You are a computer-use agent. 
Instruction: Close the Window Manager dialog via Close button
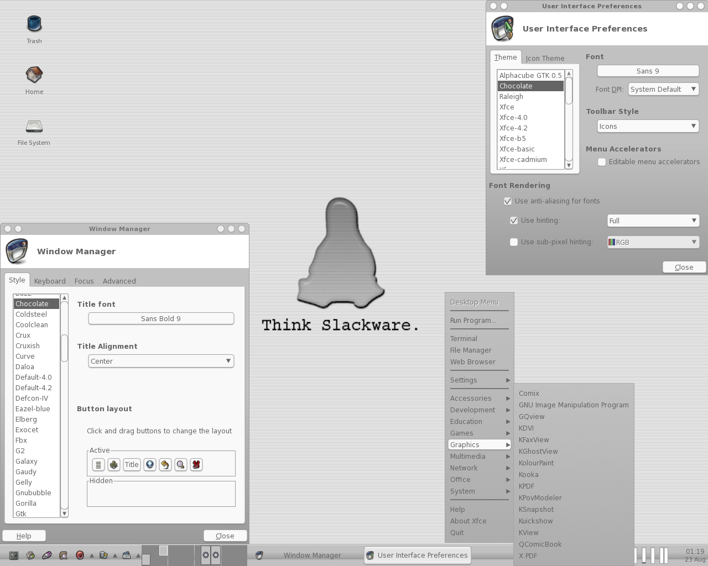[x=225, y=536]
